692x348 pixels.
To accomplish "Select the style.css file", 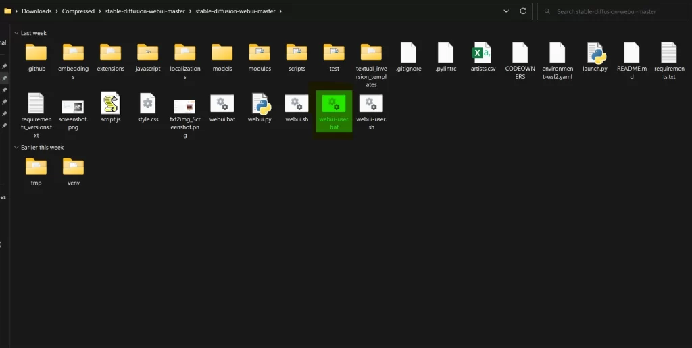I will tap(148, 107).
